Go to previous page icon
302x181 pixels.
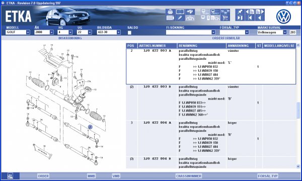(x=250, y=12)
